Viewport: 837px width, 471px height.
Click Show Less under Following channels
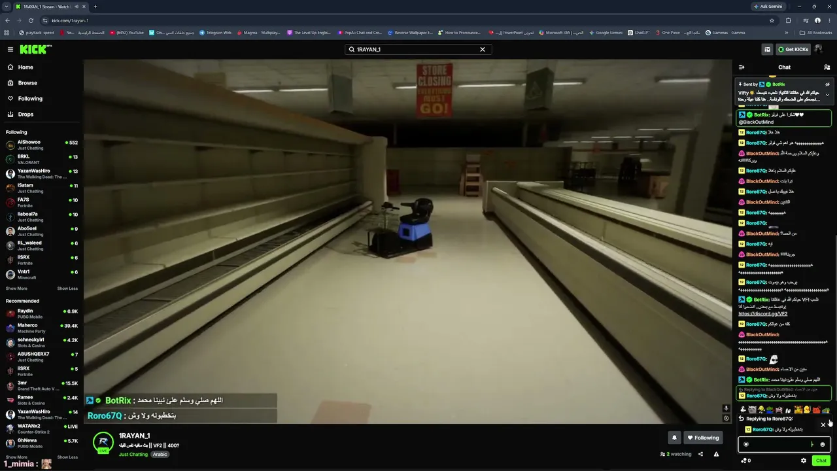tap(67, 288)
